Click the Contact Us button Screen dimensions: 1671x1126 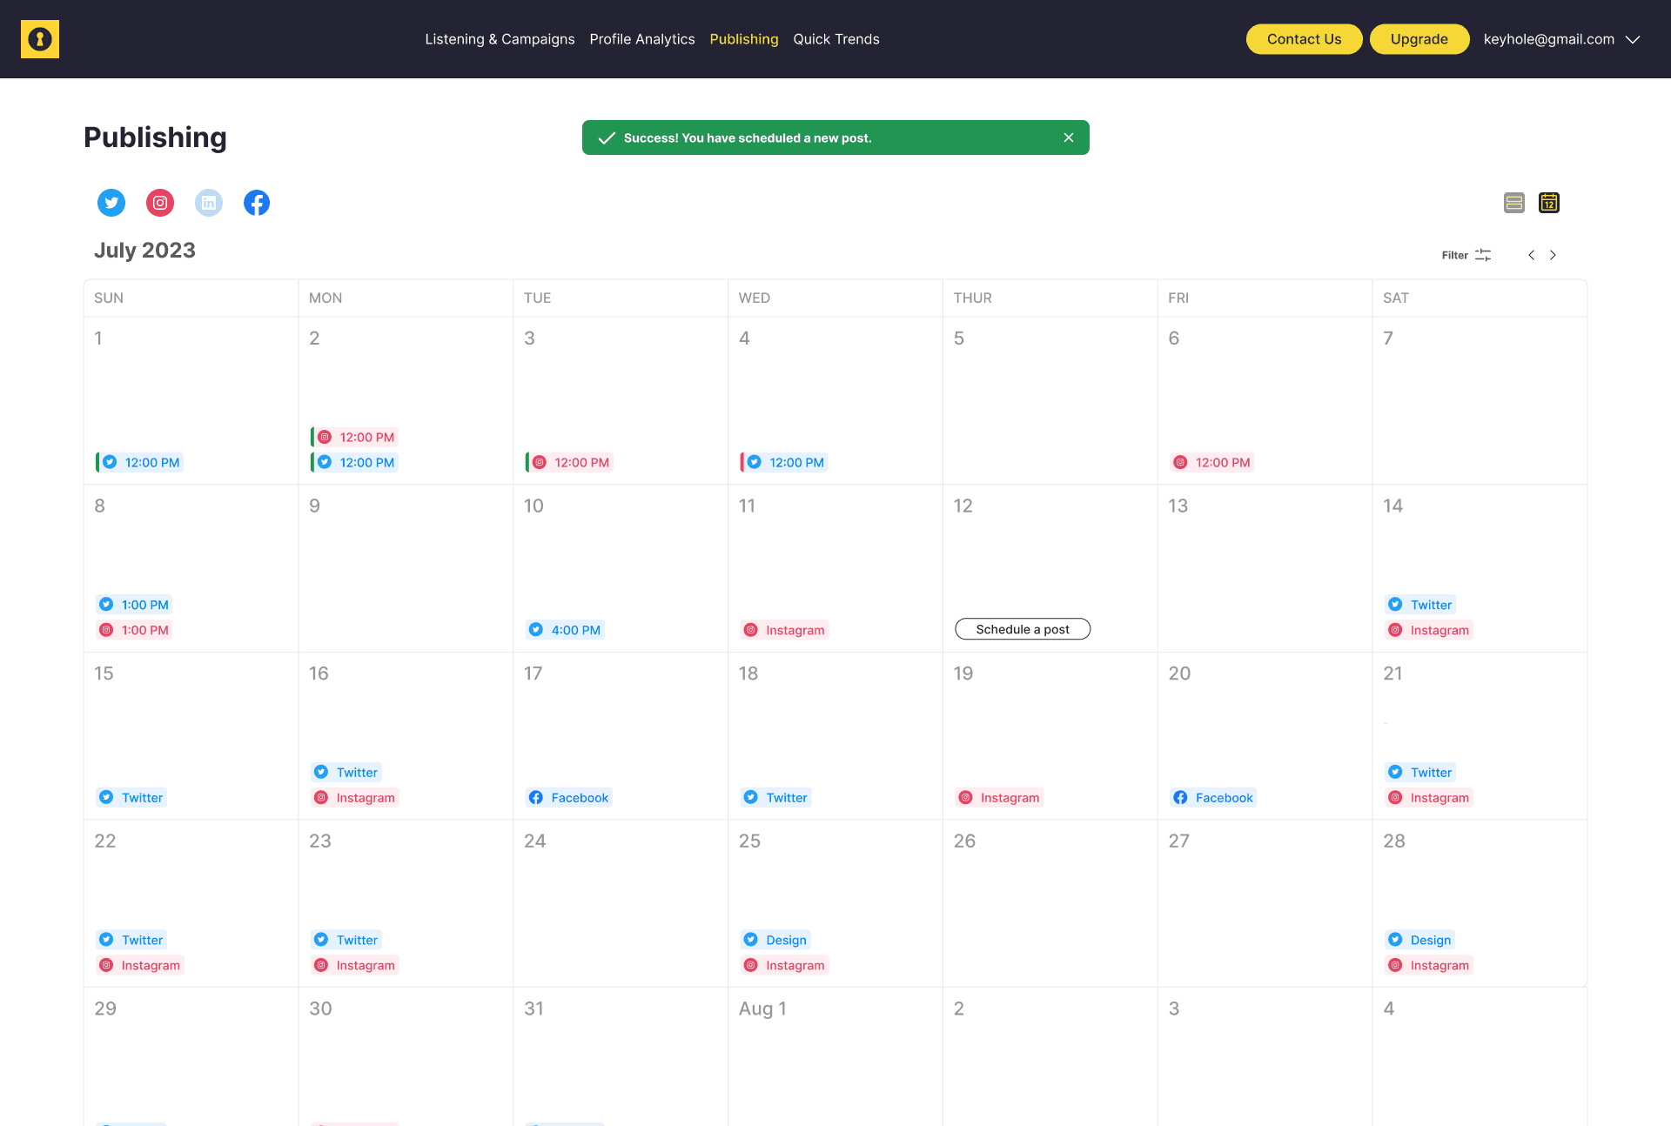click(x=1304, y=39)
